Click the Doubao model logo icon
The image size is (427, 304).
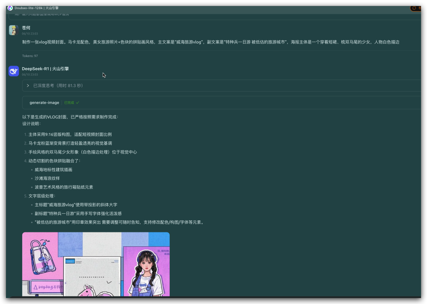click(10, 8)
